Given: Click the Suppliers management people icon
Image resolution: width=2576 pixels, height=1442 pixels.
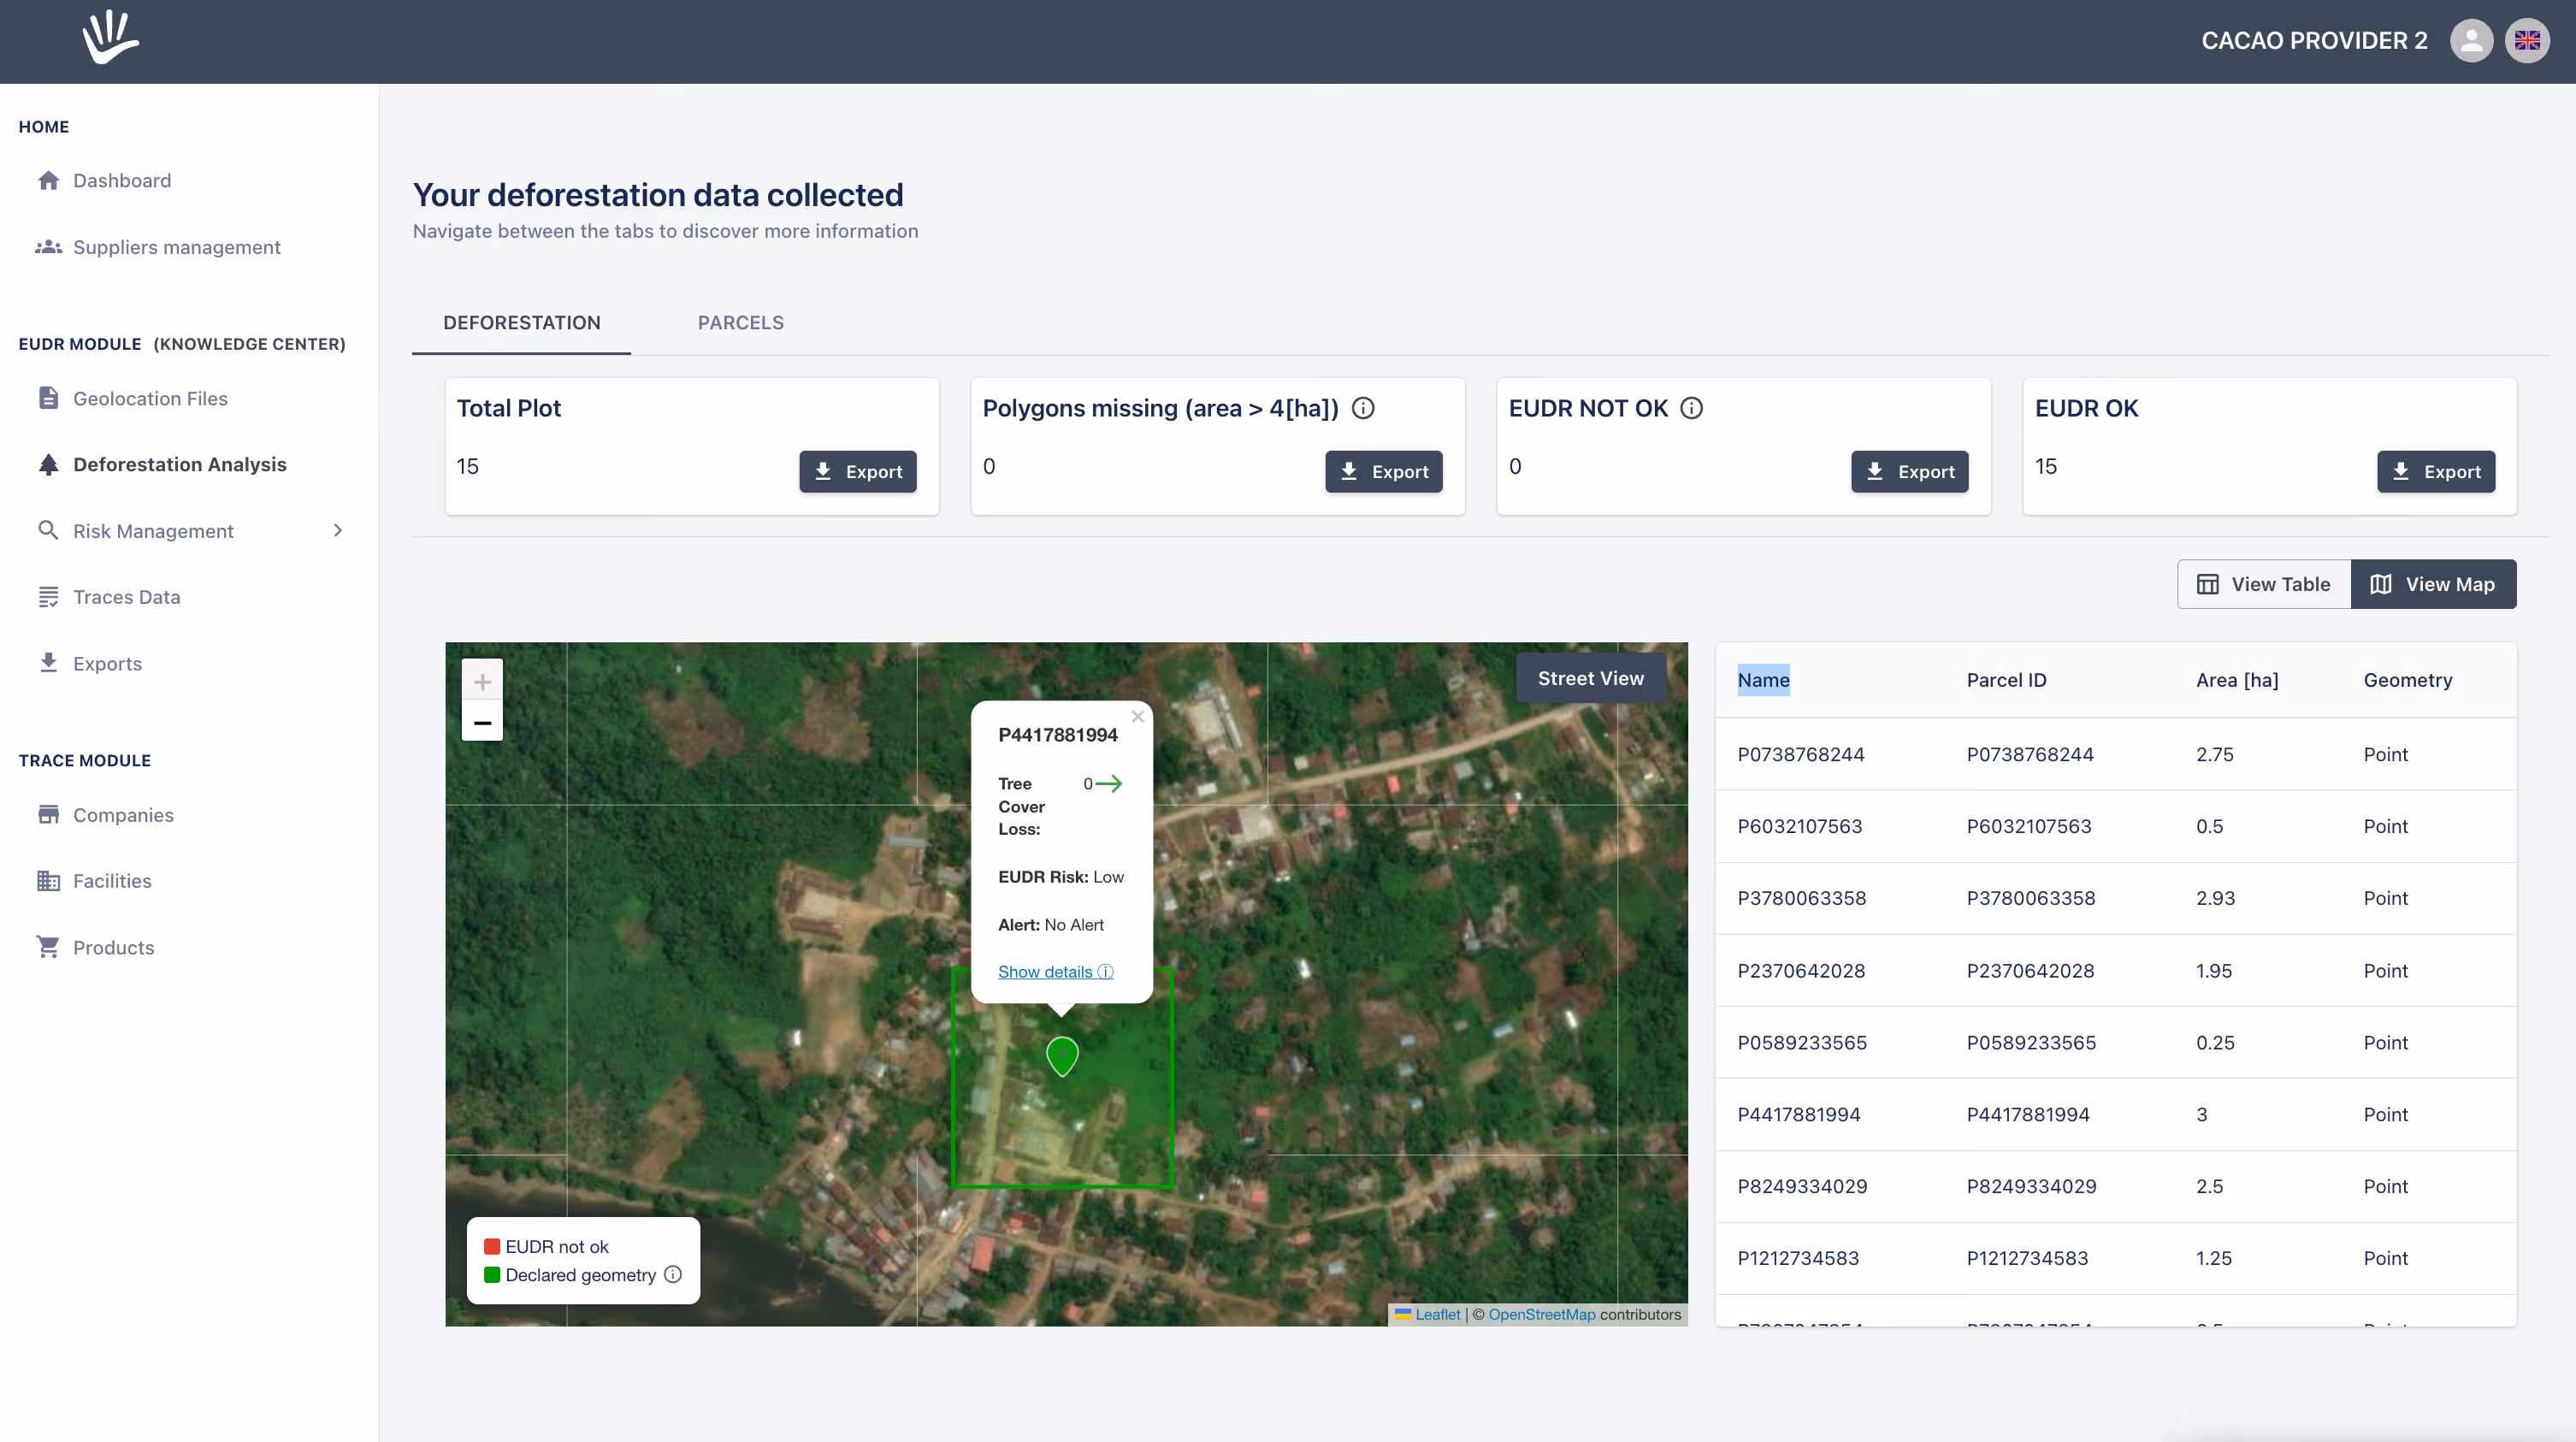Looking at the screenshot, I should click(x=48, y=247).
